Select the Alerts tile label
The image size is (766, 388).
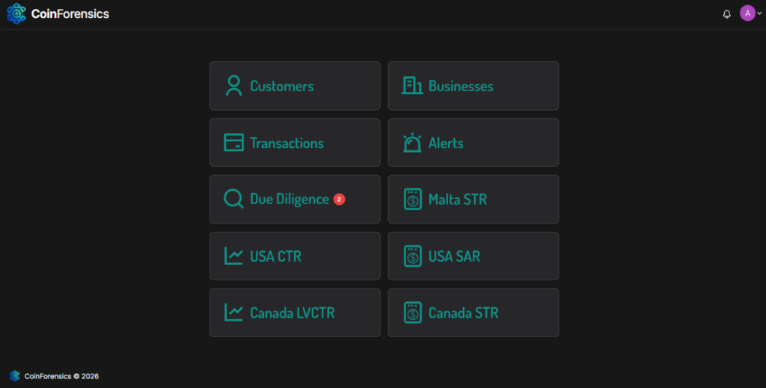click(446, 143)
